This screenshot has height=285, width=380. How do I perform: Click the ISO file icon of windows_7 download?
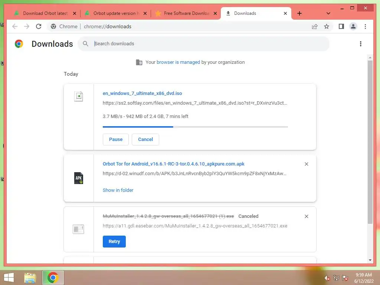(x=79, y=96)
